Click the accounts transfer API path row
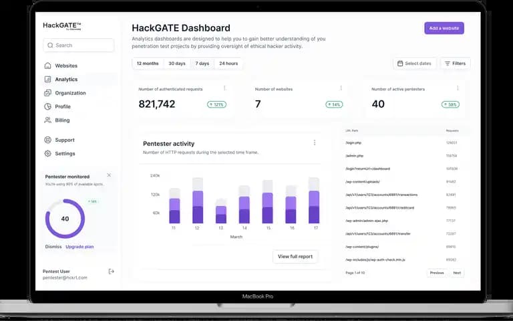 pos(404,234)
